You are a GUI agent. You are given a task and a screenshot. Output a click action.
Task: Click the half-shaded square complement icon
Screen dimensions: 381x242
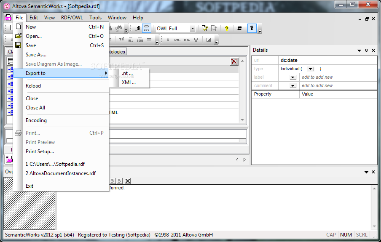tap(209, 40)
